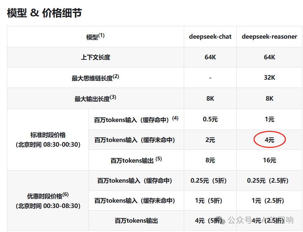Select standard-period "百万tokens输入（缓存命中）(4)" label
This screenshot has width=303, height=232.
point(136,119)
